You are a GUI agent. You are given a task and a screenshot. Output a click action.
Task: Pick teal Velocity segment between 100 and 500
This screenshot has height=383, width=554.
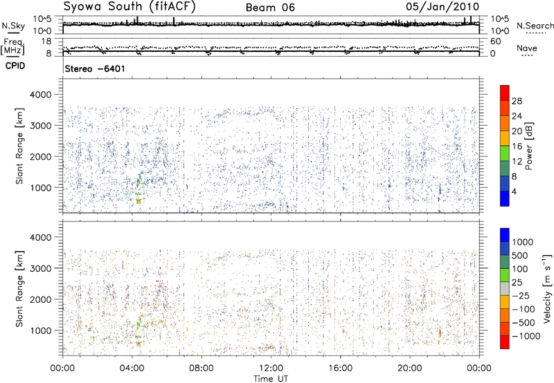(505, 262)
